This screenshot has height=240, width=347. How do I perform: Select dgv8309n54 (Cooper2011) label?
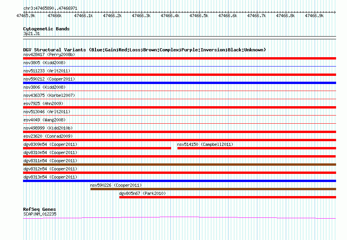click(50, 144)
